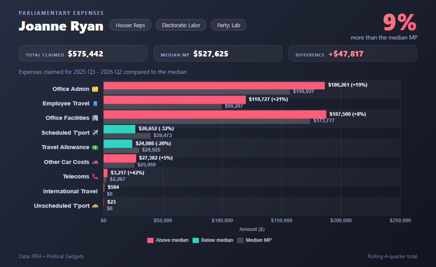Click the Travel Allowance money icon
436x267 pixels.
pyautogui.click(x=95, y=147)
